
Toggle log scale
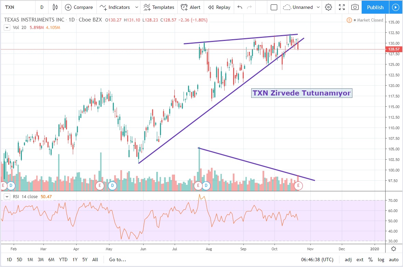pyautogui.click(x=381, y=259)
